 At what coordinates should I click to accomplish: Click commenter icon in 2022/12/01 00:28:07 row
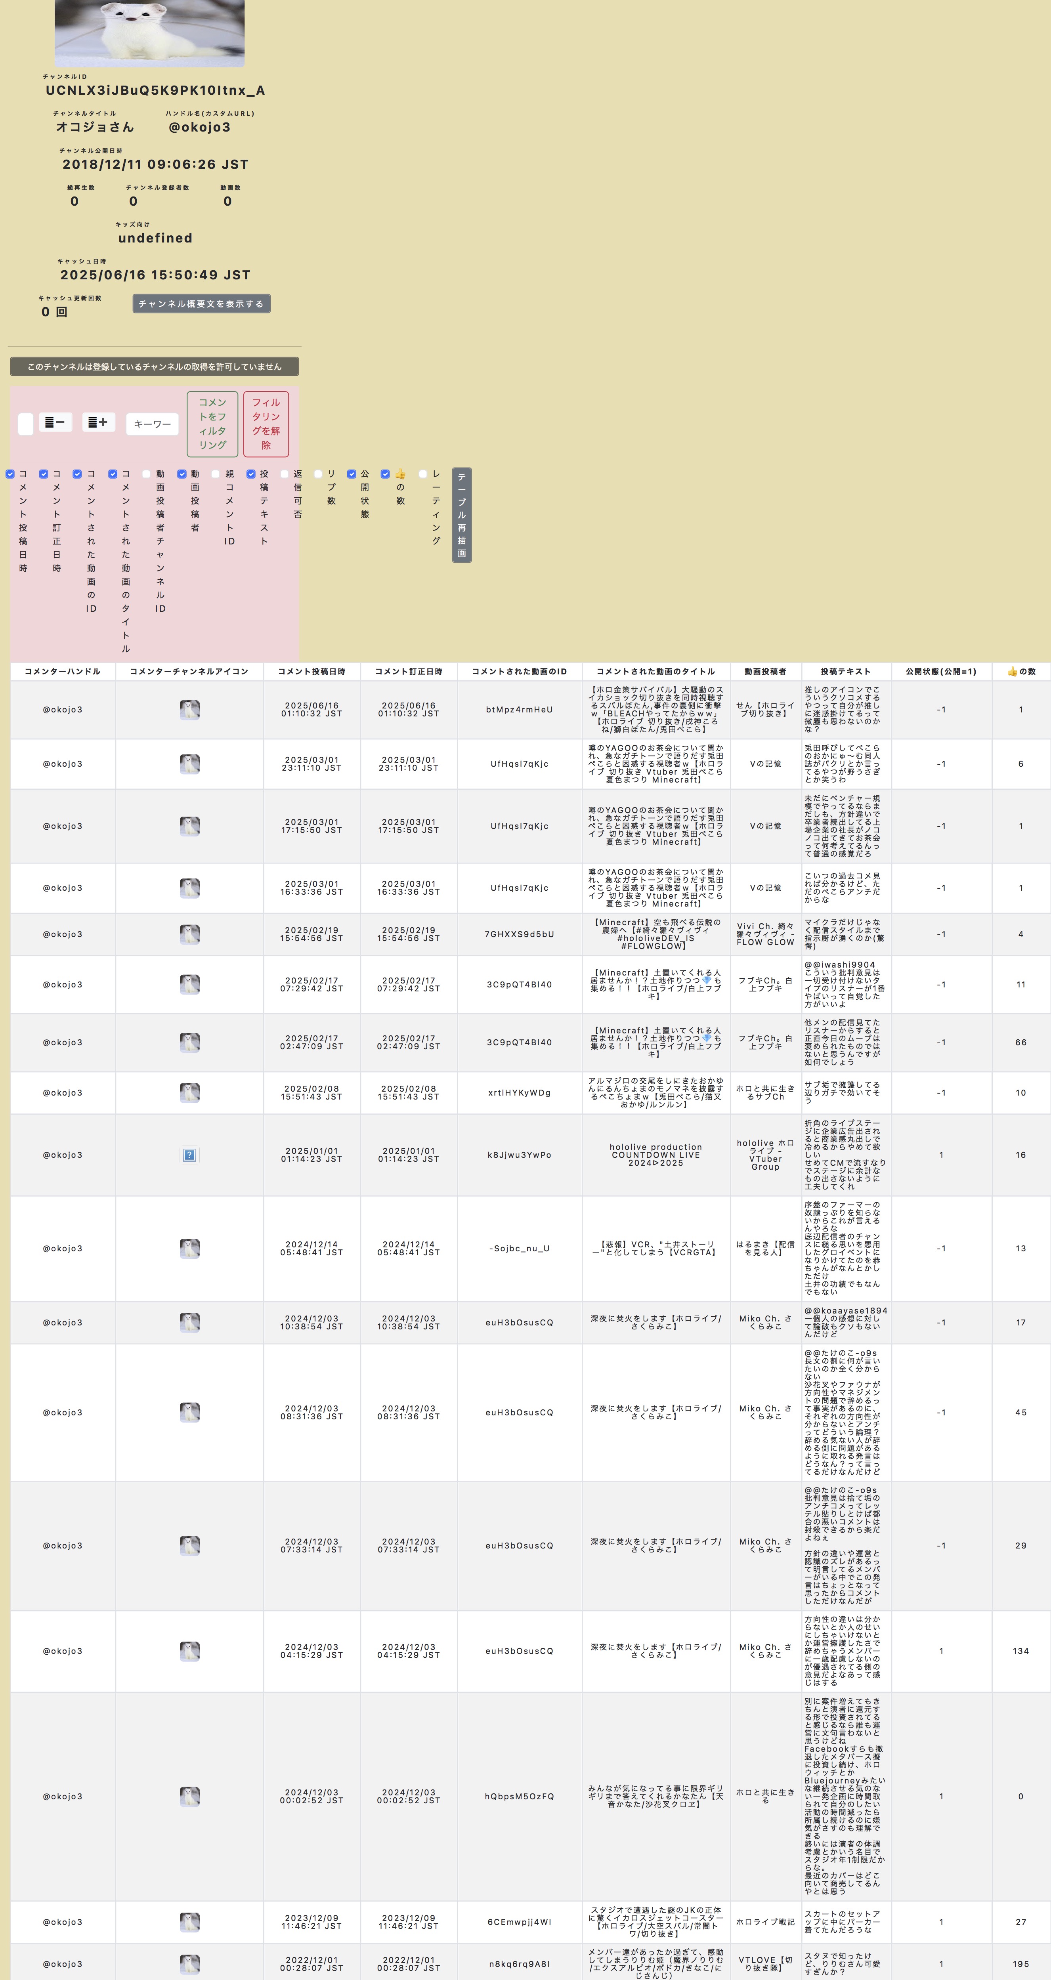pos(189,1964)
